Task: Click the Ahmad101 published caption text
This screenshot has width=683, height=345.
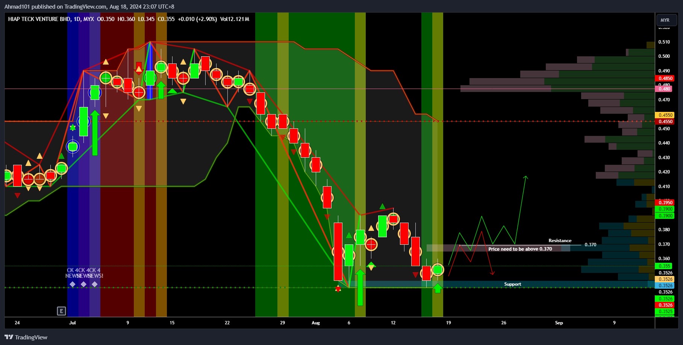Action: coord(89,6)
